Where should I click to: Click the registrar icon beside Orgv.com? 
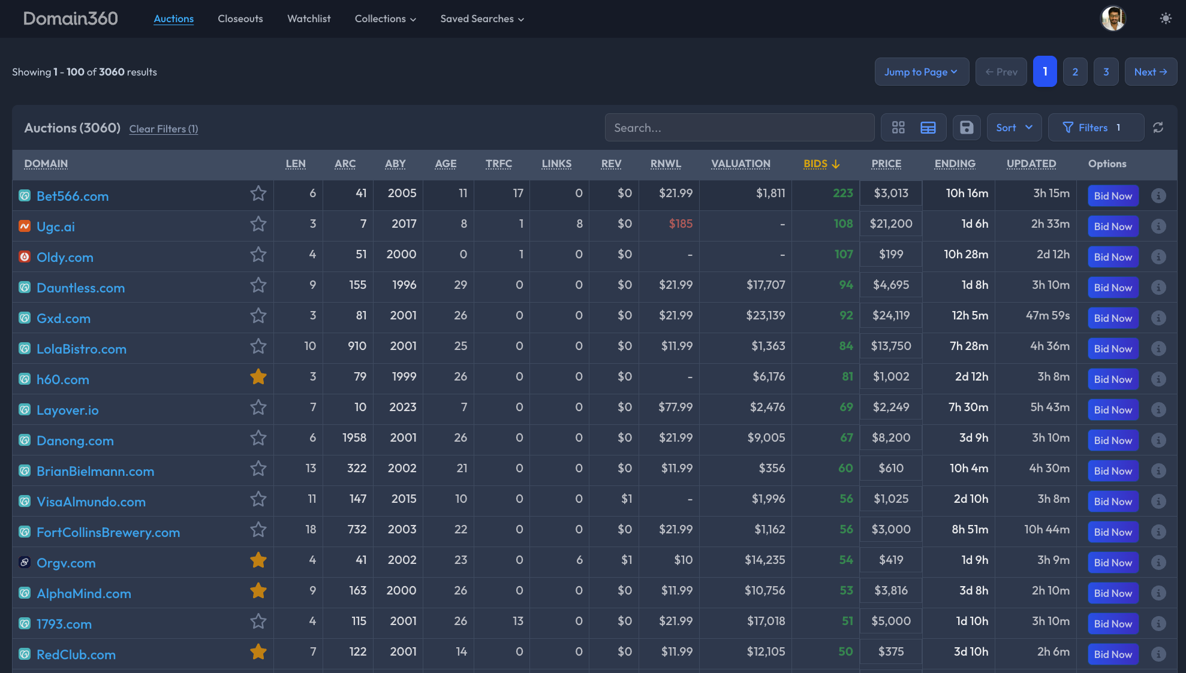[x=25, y=562]
